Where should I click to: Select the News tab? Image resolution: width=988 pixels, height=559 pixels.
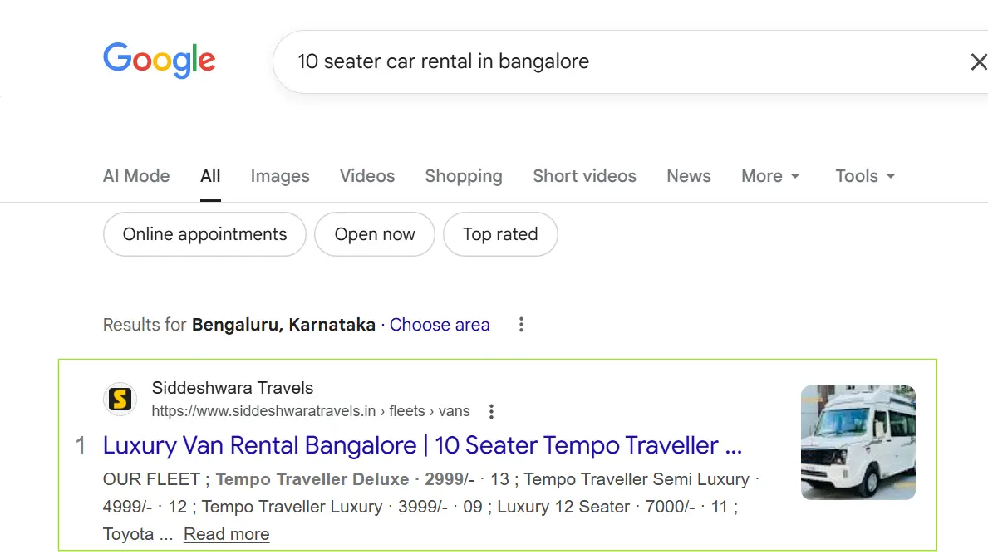[689, 176]
